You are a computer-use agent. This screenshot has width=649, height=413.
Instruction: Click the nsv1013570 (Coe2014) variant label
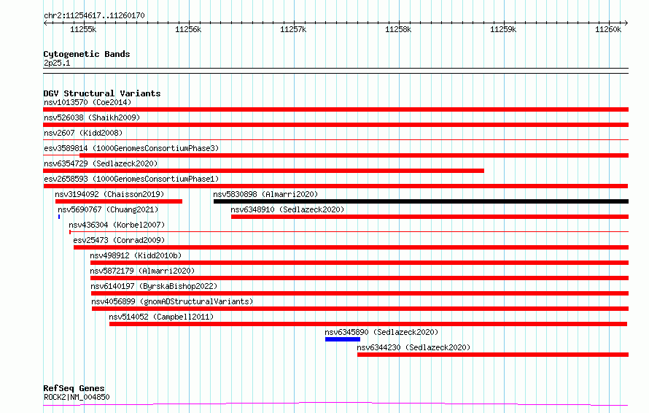click(x=88, y=102)
